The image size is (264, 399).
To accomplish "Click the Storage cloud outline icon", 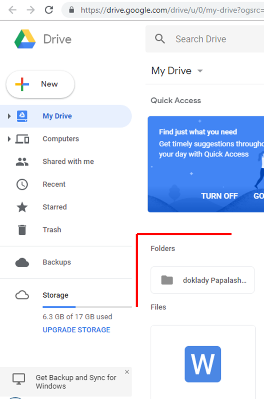I will pyautogui.click(x=22, y=295).
